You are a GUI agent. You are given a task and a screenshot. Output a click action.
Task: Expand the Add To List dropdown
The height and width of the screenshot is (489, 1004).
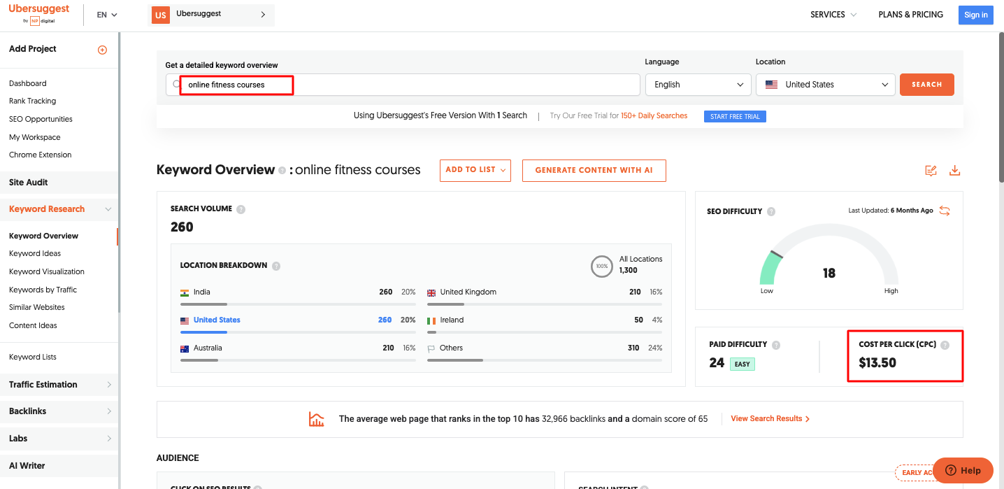click(x=475, y=170)
